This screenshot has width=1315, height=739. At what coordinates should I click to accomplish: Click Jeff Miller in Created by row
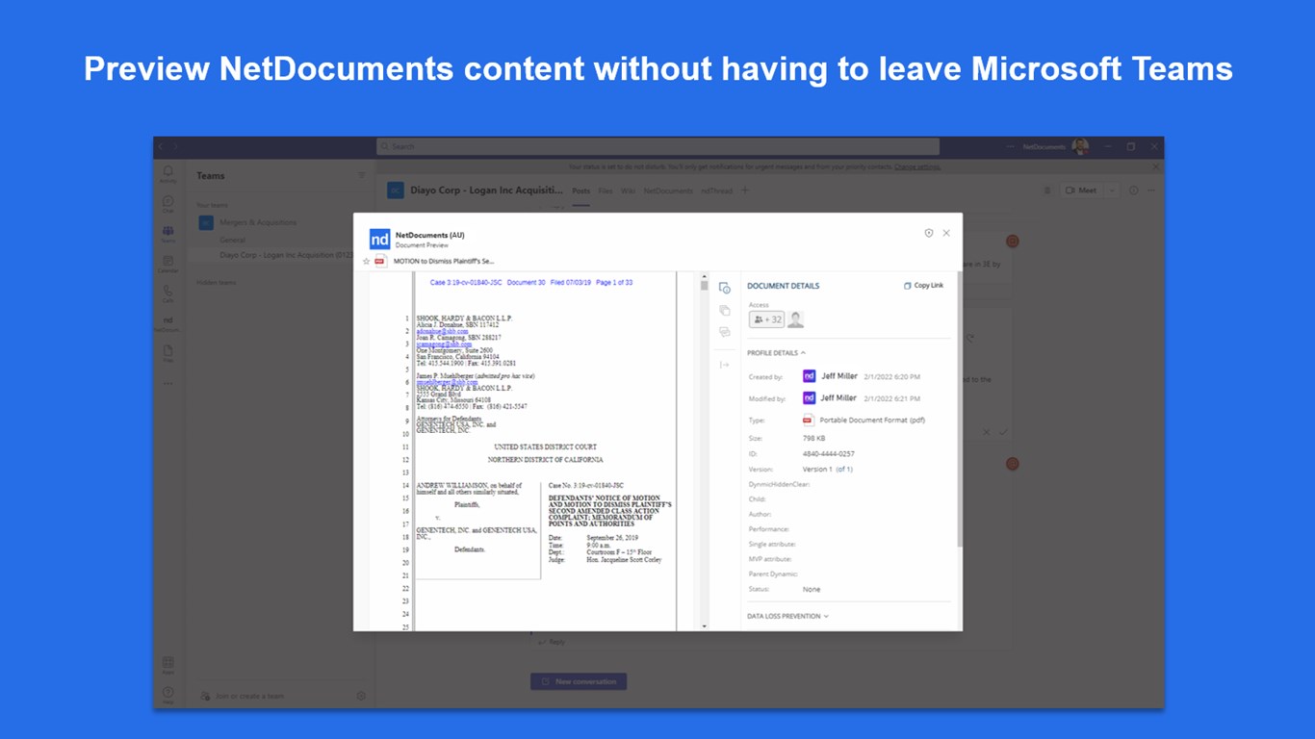[x=838, y=376]
